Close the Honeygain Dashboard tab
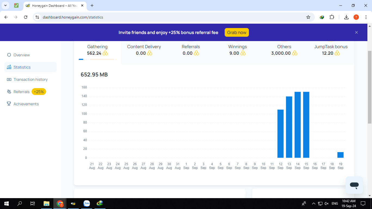This screenshot has width=372, height=209. [x=82, y=5]
